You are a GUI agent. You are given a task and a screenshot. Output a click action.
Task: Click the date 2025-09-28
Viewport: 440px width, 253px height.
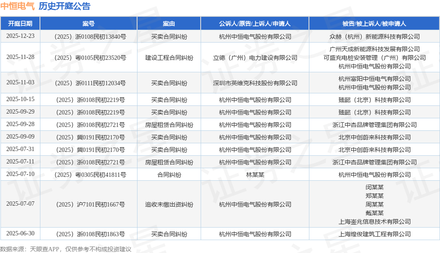pyautogui.click(x=20, y=124)
